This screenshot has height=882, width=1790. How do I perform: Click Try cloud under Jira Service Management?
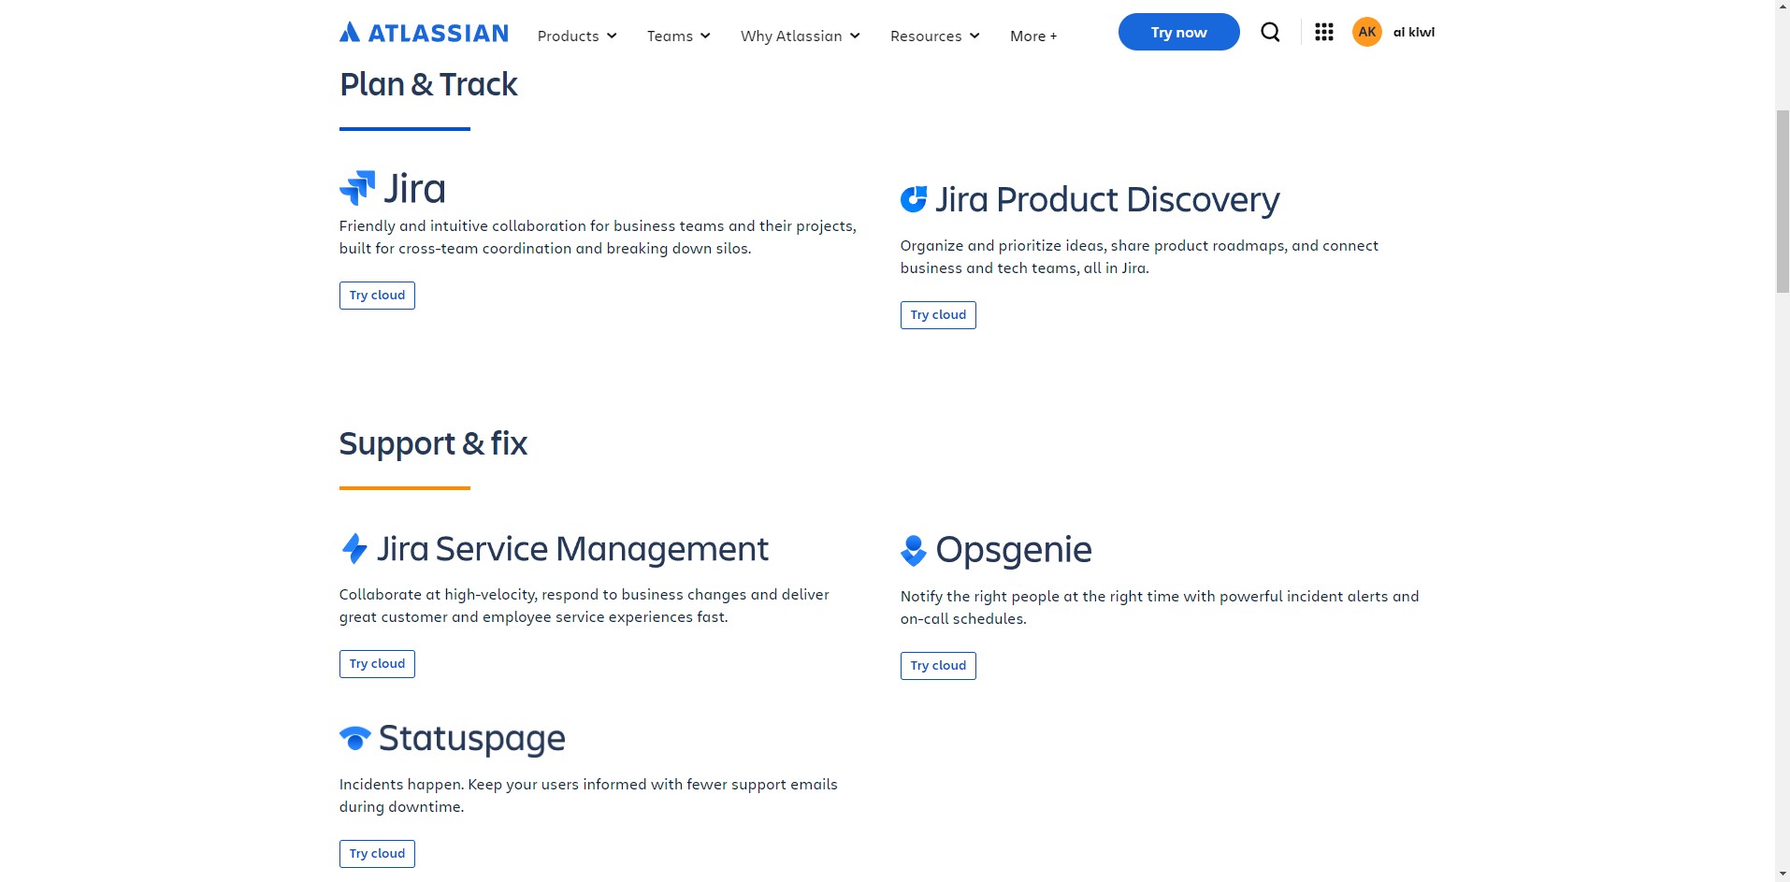click(377, 664)
